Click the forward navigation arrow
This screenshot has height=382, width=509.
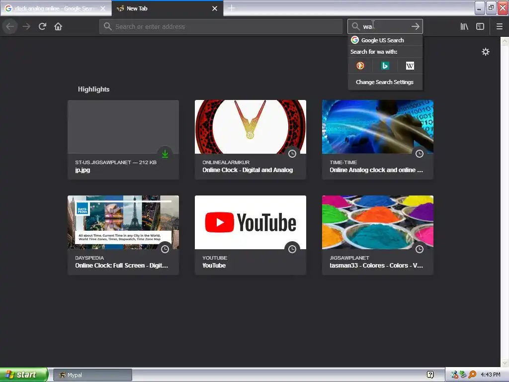pos(26,26)
